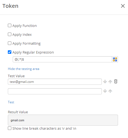
Task: Enable Apply Index checkbox
Action: click(9, 34)
